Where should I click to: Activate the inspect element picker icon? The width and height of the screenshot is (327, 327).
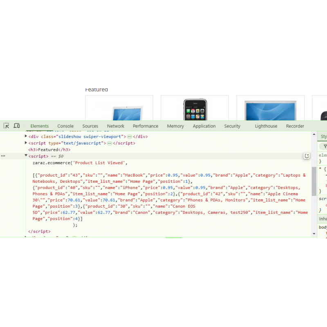click(6, 126)
